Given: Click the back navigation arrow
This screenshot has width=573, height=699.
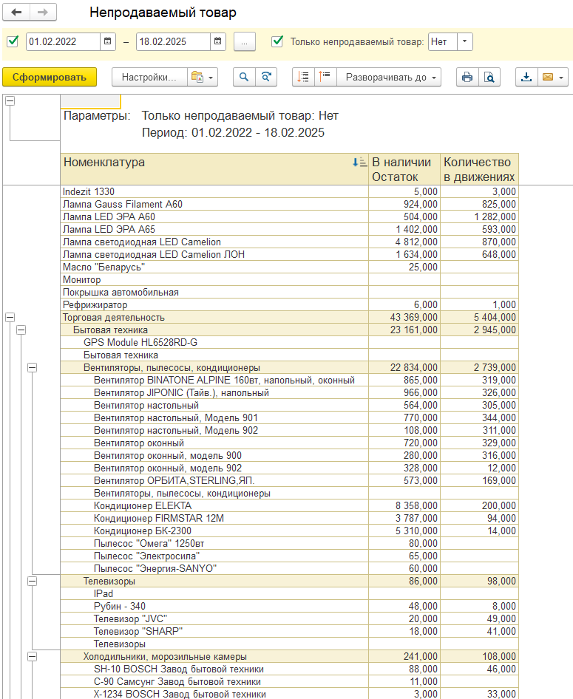Looking at the screenshot, I should [x=16, y=13].
